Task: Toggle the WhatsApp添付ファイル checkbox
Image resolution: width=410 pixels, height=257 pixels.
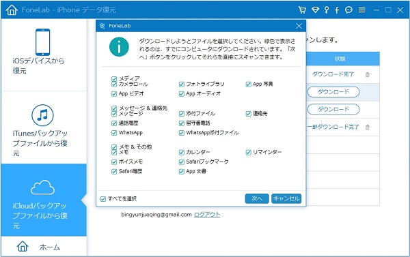Action: coord(182,133)
